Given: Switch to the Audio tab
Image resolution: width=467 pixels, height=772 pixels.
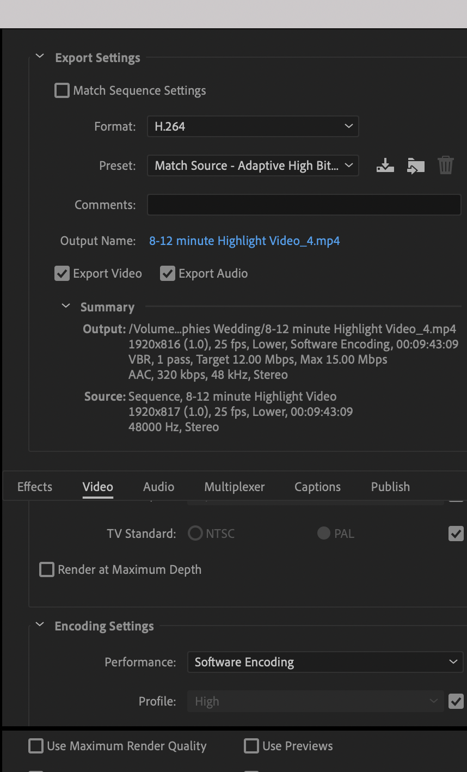Looking at the screenshot, I should 158,487.
